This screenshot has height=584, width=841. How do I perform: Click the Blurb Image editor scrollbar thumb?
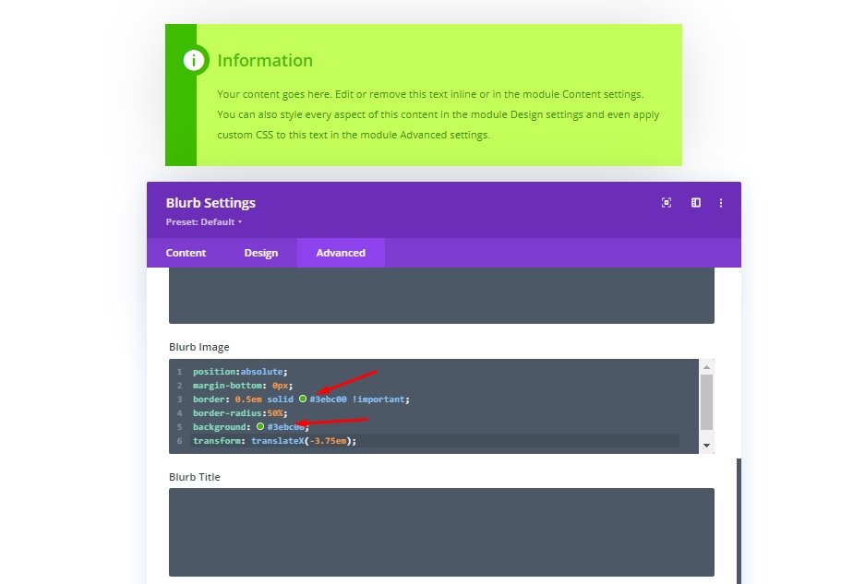click(706, 402)
